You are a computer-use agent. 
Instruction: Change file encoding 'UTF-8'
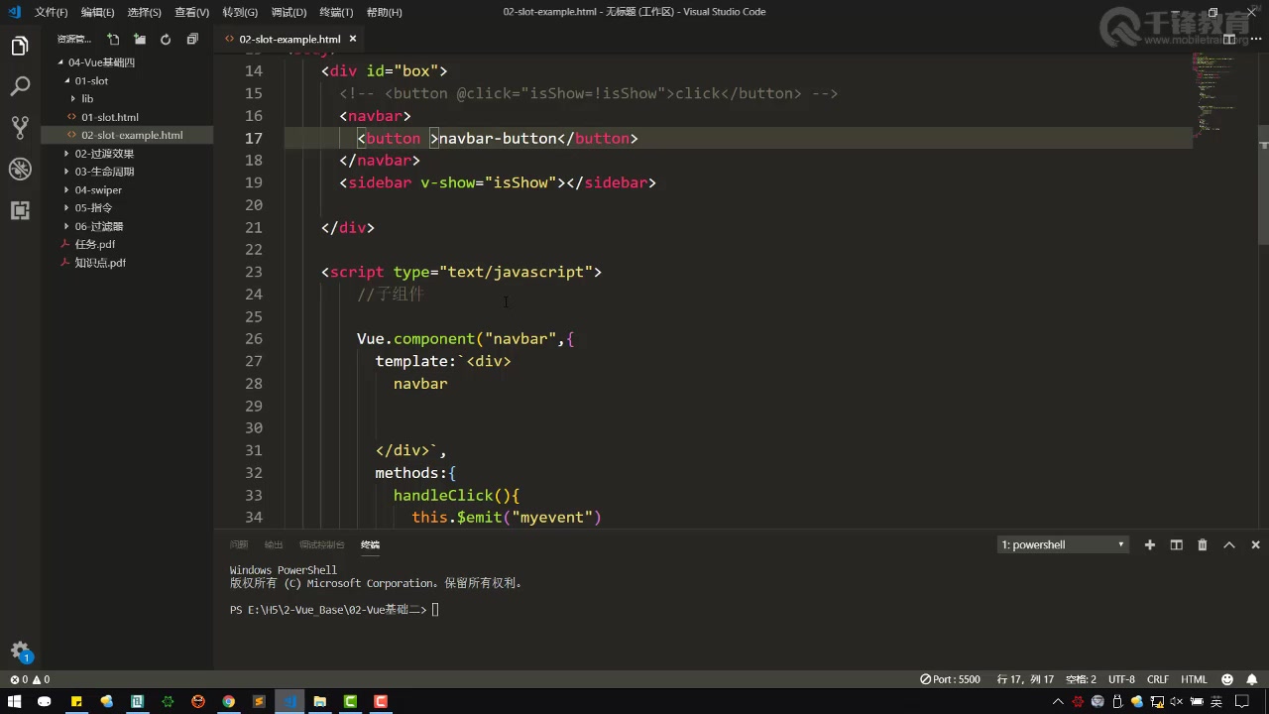click(1121, 679)
